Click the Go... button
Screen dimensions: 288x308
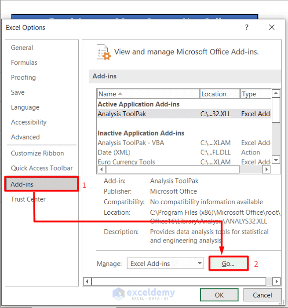(x=228, y=264)
